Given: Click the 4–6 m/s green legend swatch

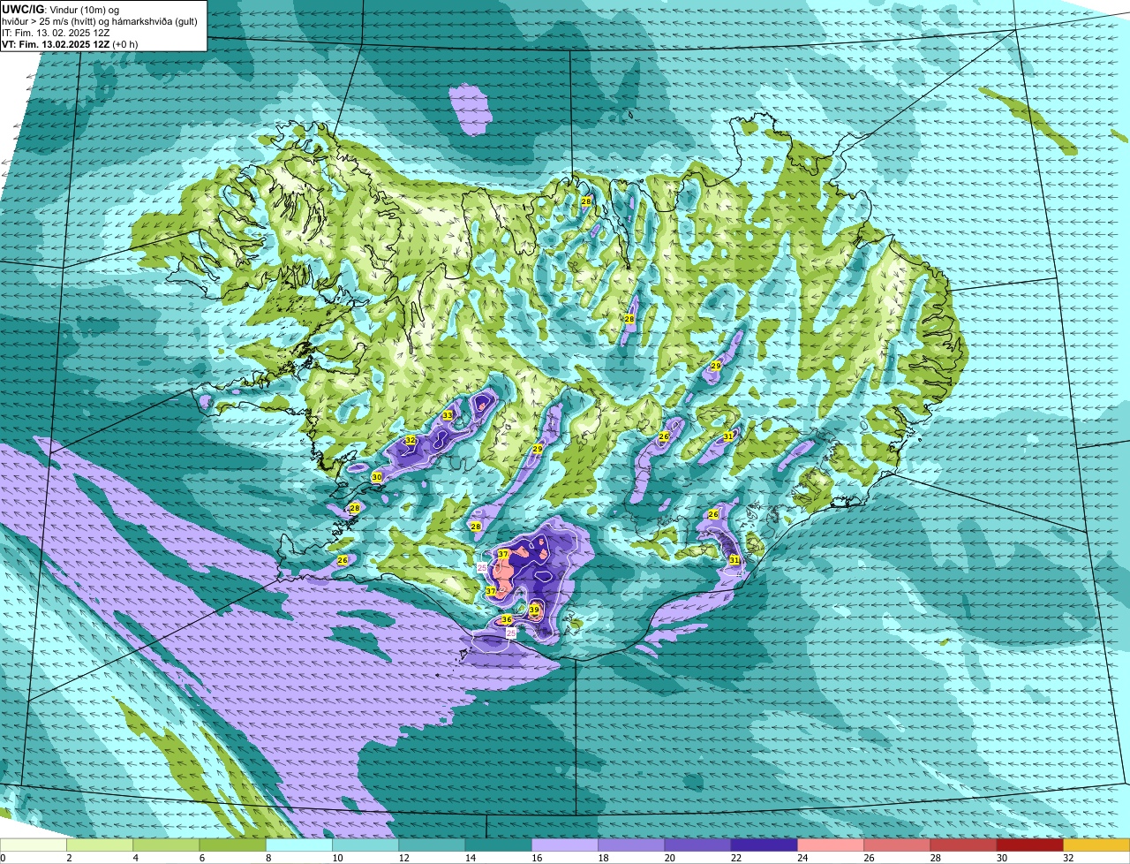Looking at the screenshot, I should pos(167,845).
